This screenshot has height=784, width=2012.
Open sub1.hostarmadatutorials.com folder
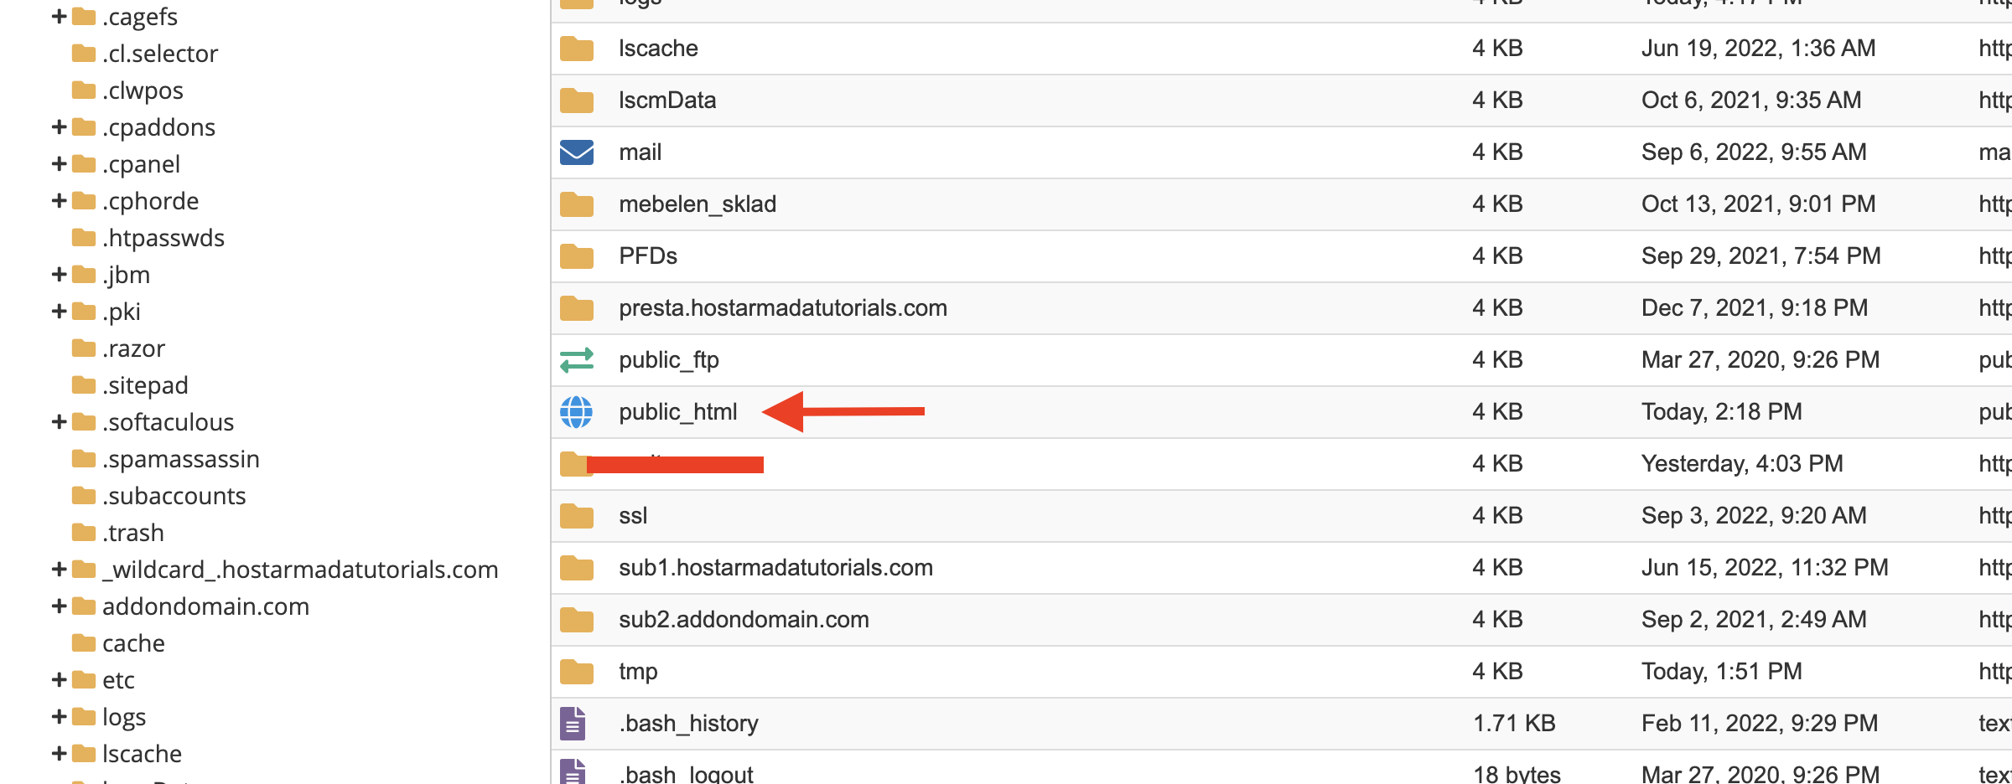point(775,567)
